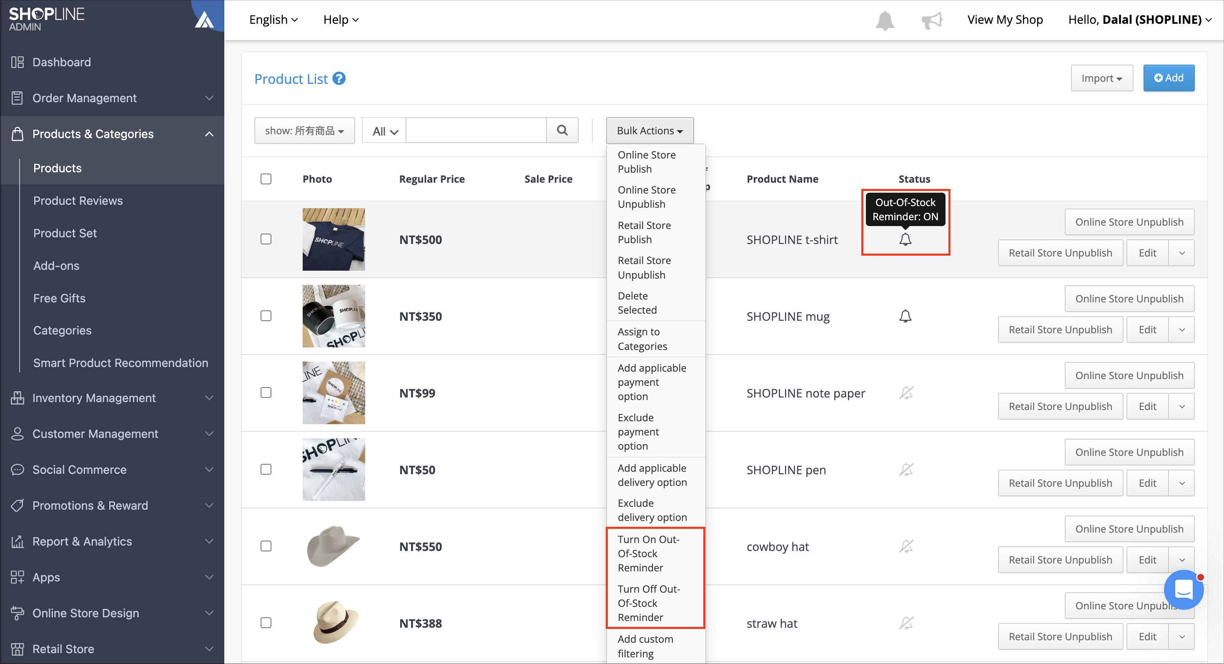Click the muted bell icon for cowboy hat
This screenshot has width=1224, height=664.
(906, 546)
